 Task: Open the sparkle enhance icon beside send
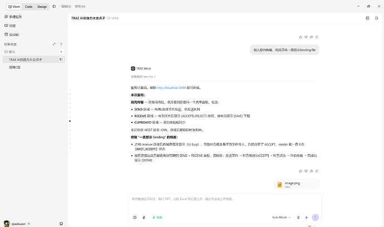307,217
